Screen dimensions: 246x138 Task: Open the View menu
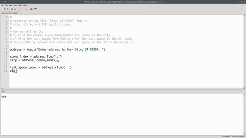click(11, 5)
